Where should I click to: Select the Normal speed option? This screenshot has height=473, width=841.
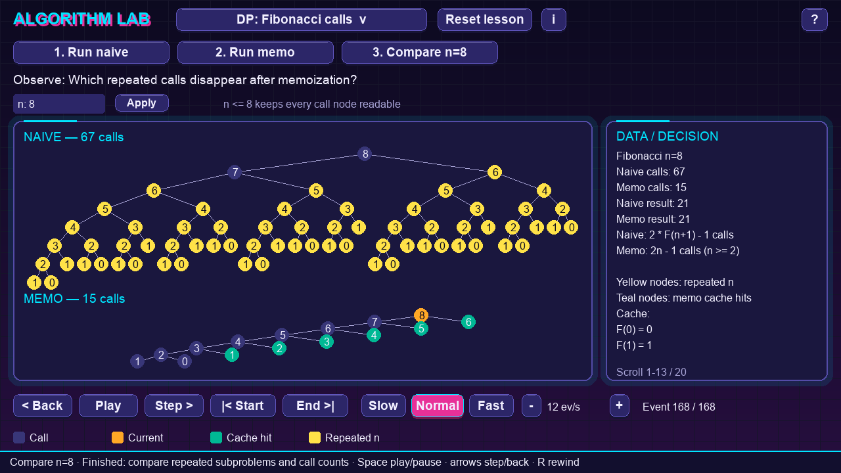(x=438, y=406)
